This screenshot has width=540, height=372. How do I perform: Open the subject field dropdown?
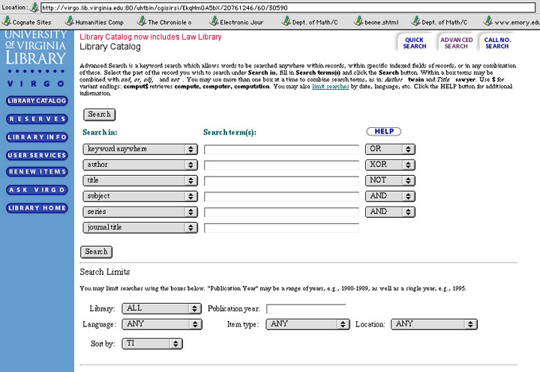[140, 196]
